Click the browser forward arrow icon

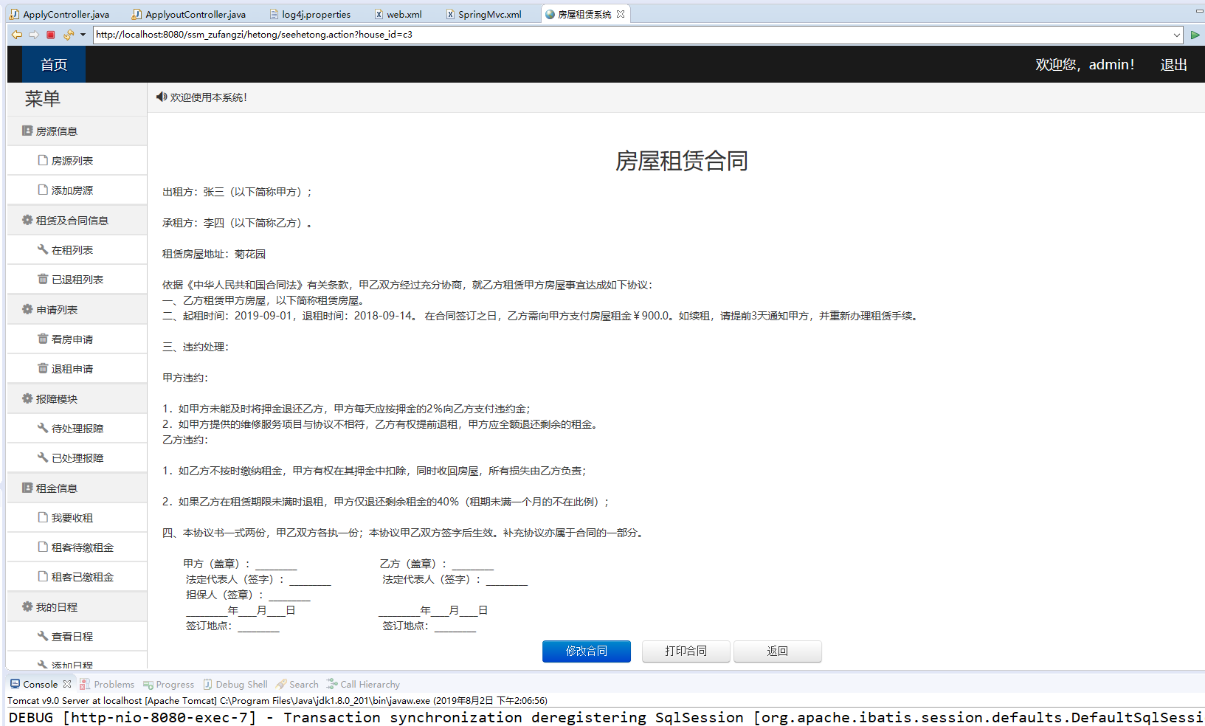click(x=34, y=34)
